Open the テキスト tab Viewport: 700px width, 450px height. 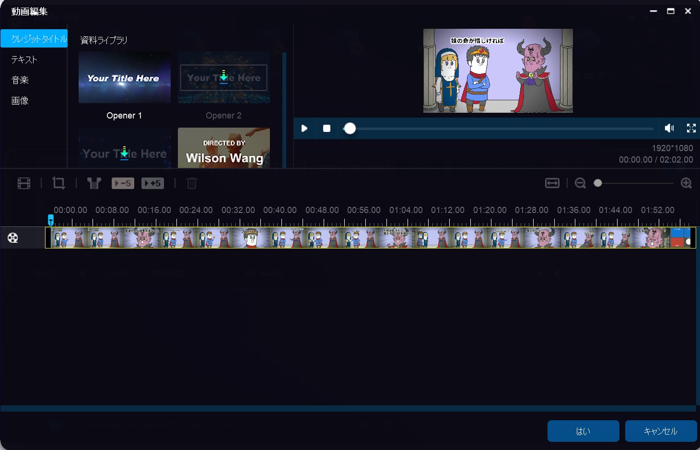pos(24,59)
